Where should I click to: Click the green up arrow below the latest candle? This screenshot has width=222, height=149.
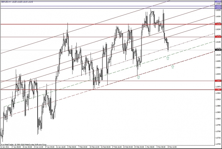pos(168,58)
